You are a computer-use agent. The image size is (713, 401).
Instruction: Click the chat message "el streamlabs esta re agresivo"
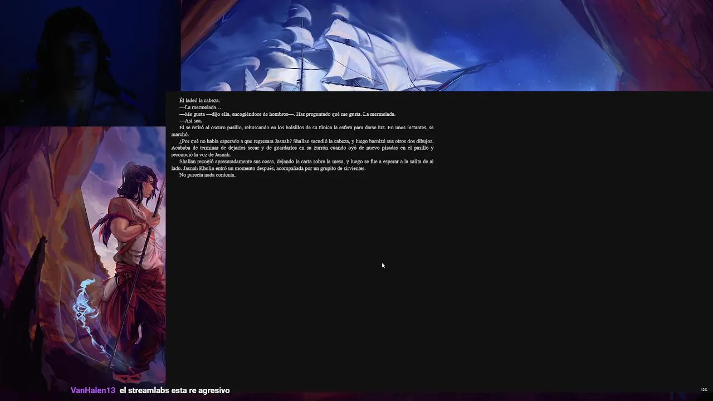[x=174, y=390]
